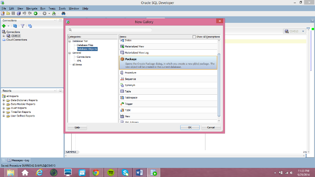The height and width of the screenshot is (177, 315).
Task: Select Database Objects category
Action: click(87, 49)
